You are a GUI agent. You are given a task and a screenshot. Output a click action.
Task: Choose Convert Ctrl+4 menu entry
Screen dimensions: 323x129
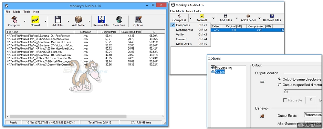(191, 39)
